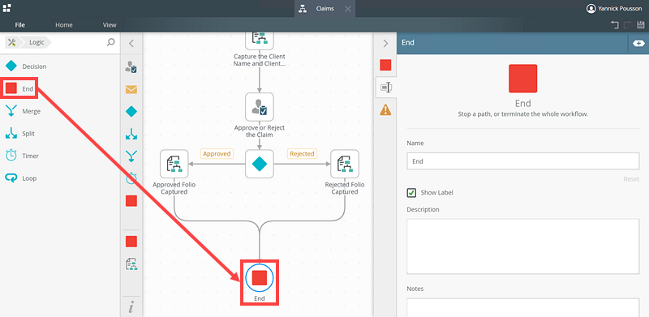Viewport: 649px width, 317px height.
Task: Uncheck the Show Label checkbox
Action: [411, 192]
